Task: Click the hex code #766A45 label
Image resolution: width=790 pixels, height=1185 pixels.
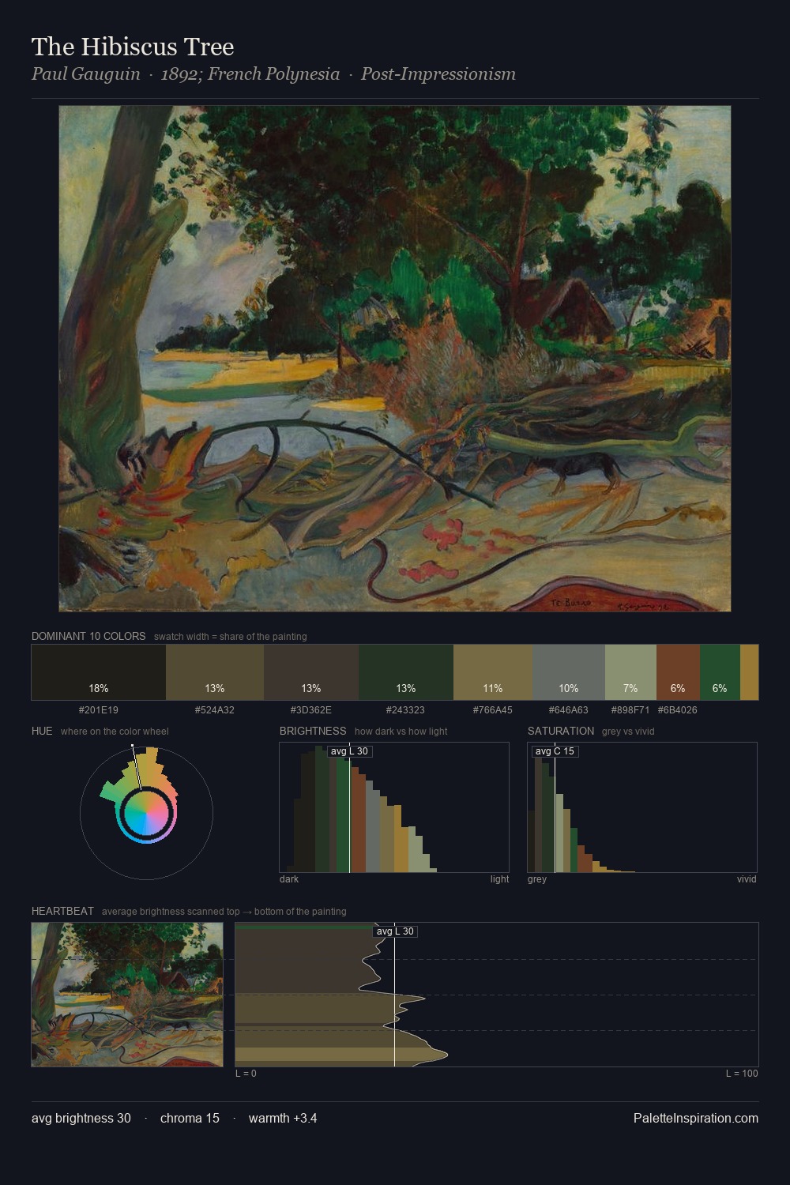Action: coord(493,709)
